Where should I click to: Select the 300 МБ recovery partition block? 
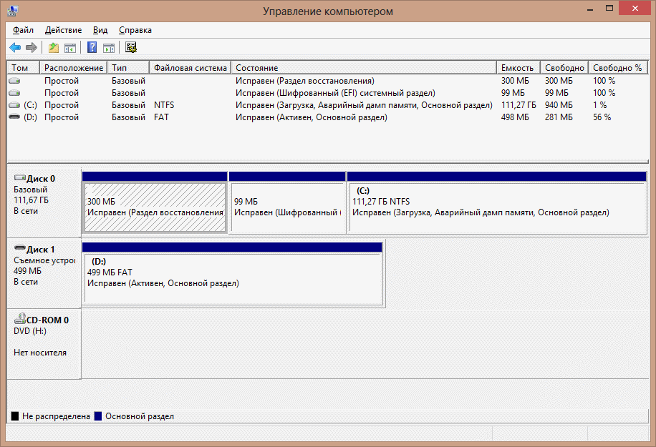(x=155, y=202)
